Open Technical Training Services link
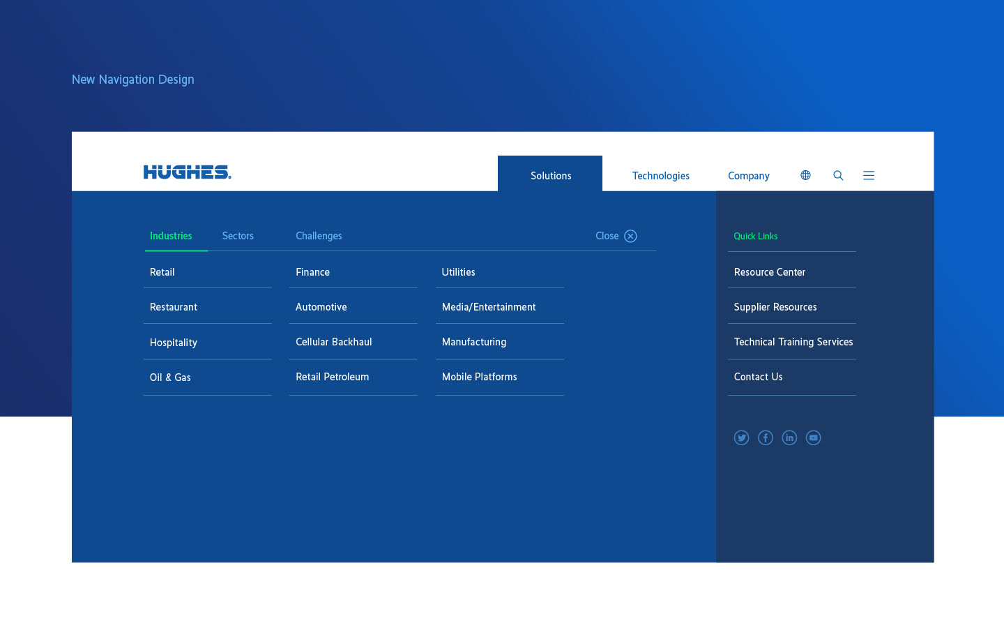The image size is (1004, 628). [x=793, y=342]
